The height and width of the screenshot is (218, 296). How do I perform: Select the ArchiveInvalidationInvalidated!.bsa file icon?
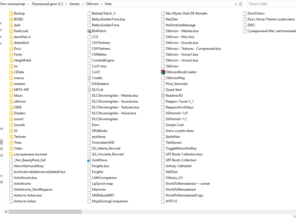[11, 172]
